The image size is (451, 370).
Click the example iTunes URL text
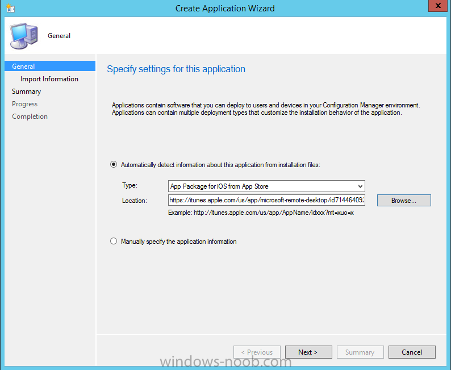point(261,213)
